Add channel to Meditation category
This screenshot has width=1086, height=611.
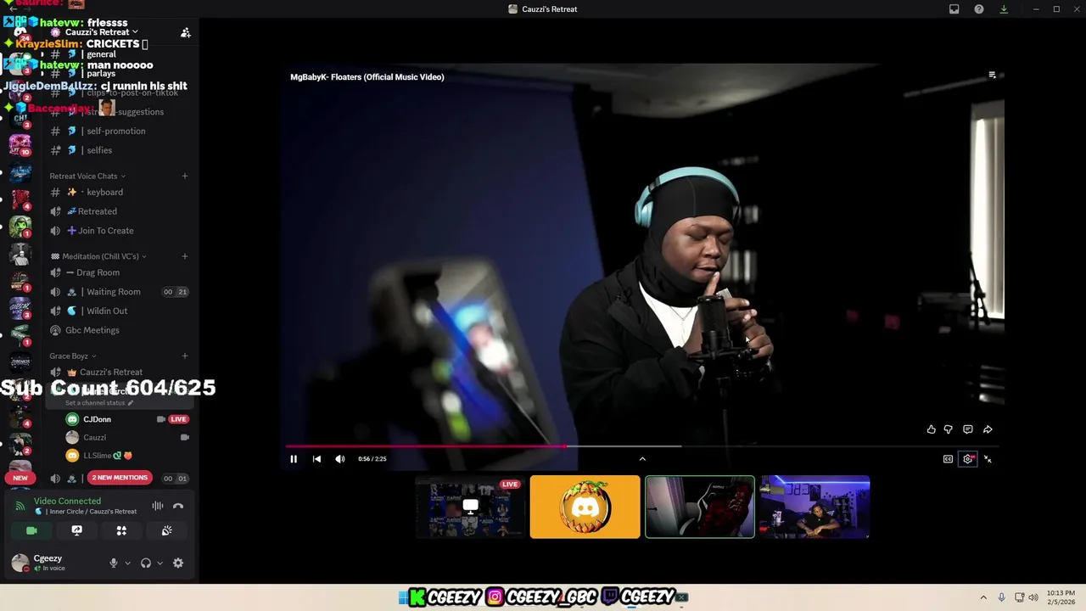(185, 256)
